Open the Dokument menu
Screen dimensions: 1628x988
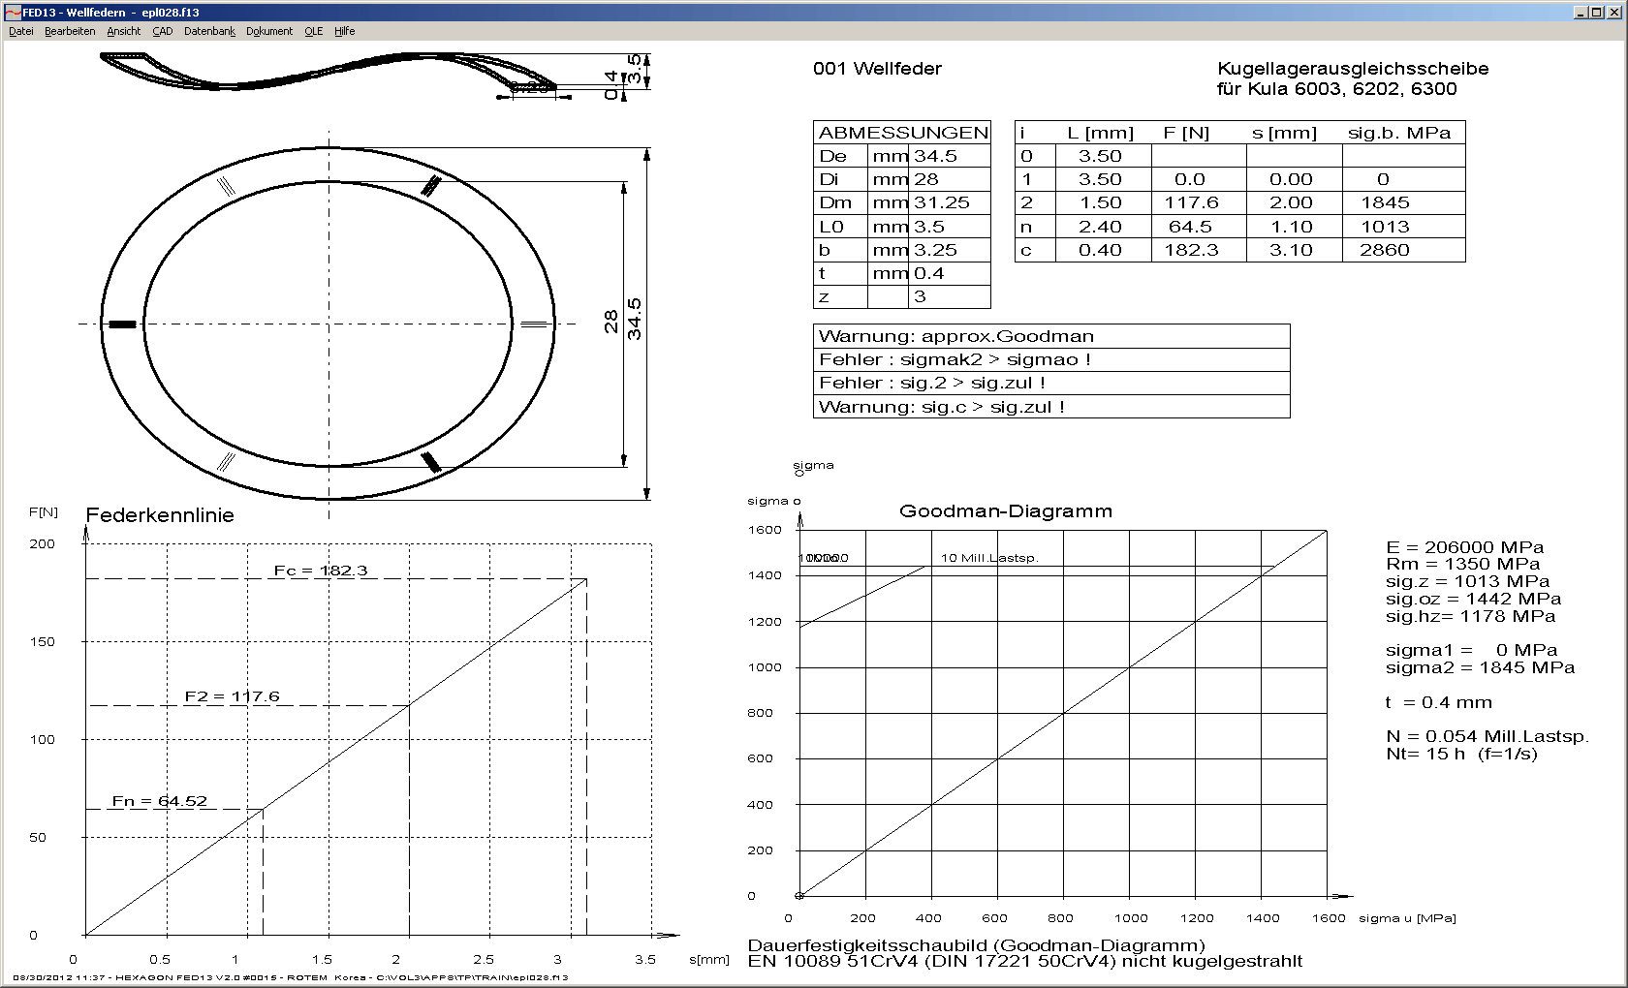point(268,31)
